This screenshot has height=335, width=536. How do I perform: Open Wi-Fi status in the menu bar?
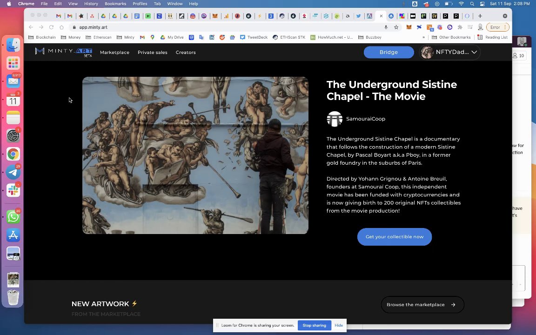tap(461, 4)
